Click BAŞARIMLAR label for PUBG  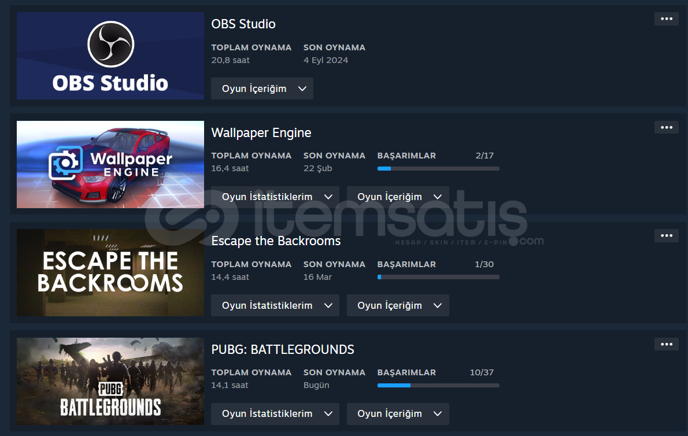[406, 372]
